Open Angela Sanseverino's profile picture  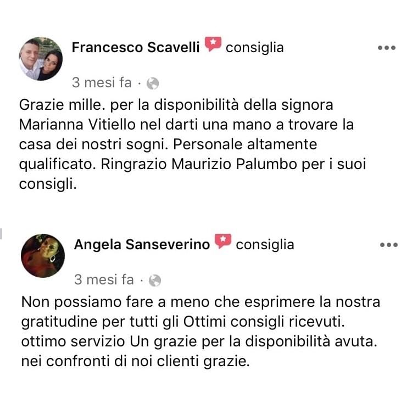pos(42,256)
